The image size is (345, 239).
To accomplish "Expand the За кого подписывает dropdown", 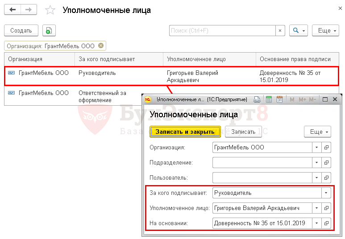I will point(326,193).
